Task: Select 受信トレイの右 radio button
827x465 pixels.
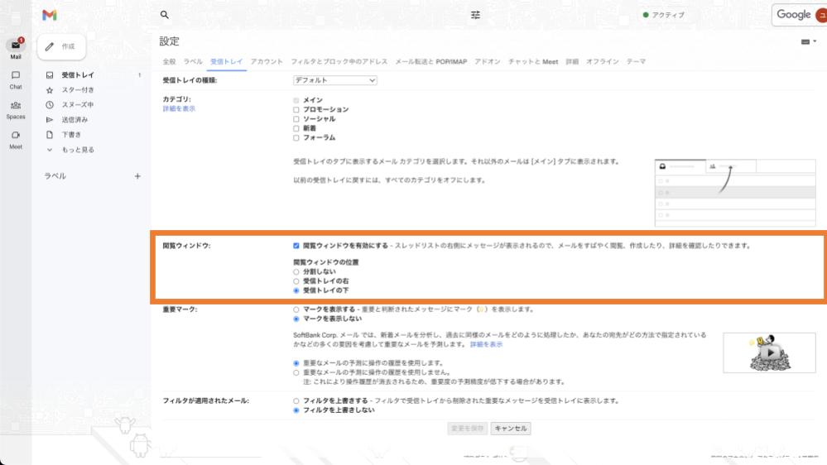Action: 296,281
